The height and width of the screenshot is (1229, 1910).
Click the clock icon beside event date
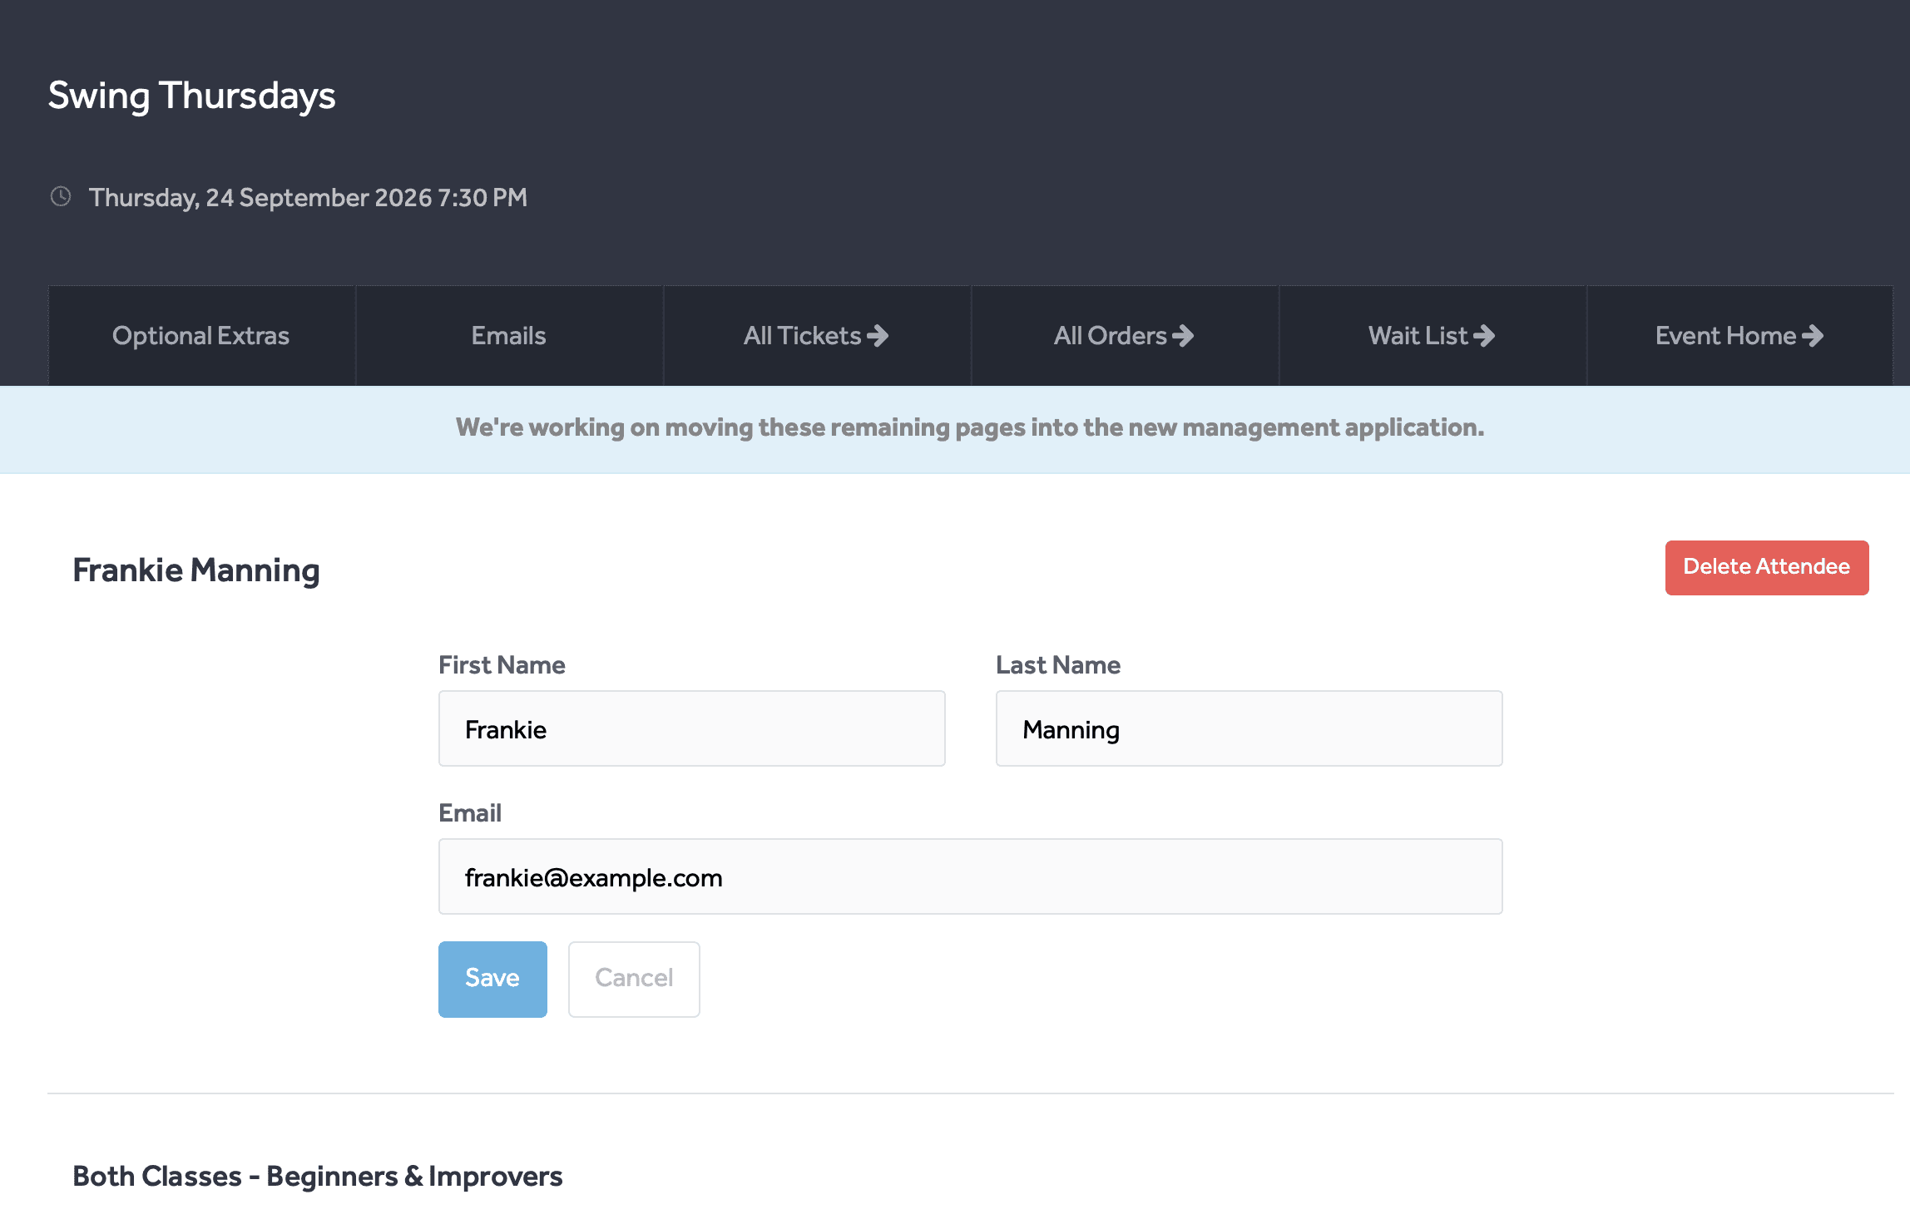[x=61, y=196]
